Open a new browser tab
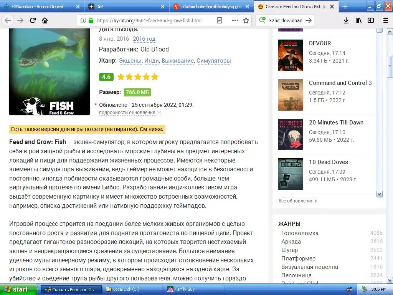The width and height of the screenshot is (393, 295). point(345,6)
